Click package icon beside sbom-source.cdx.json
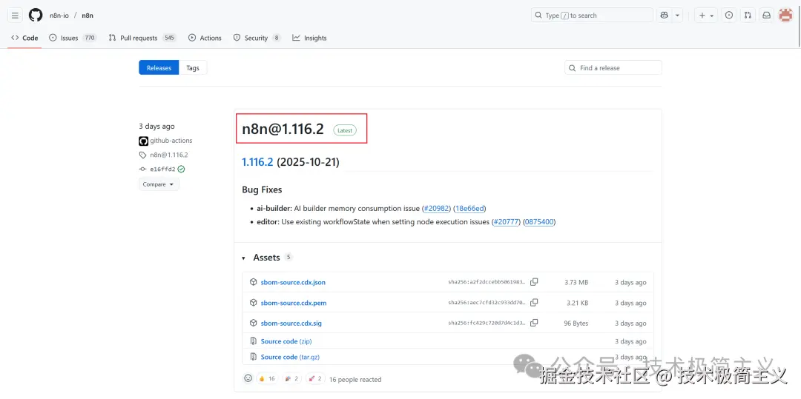The image size is (801, 399). point(253,282)
